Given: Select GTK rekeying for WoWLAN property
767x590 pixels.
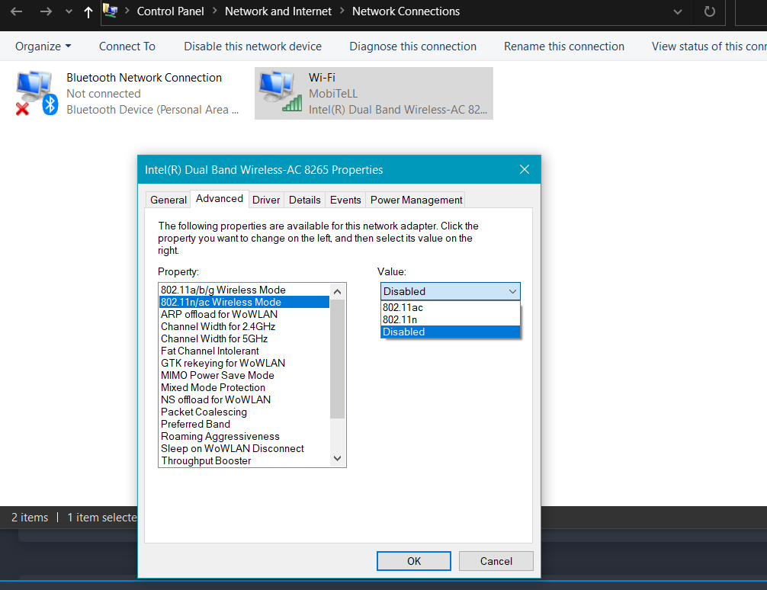Looking at the screenshot, I should [244, 363].
